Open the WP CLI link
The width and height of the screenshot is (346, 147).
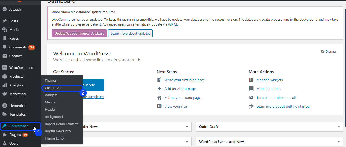point(173,25)
